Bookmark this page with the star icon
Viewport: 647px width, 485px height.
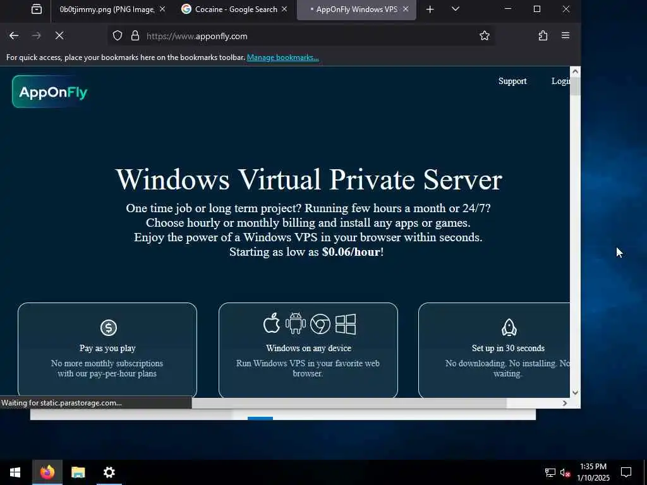[485, 36]
